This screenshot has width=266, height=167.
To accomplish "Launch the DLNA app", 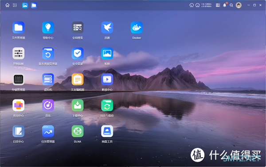I will coord(78,131).
